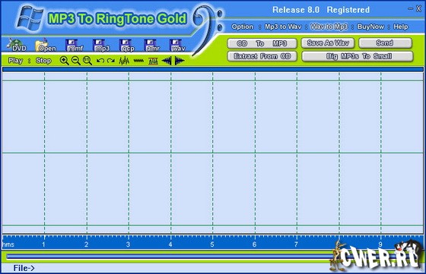Click the silence flat-line icon
The width and height of the screenshot is (426, 274).
pyautogui.click(x=138, y=61)
